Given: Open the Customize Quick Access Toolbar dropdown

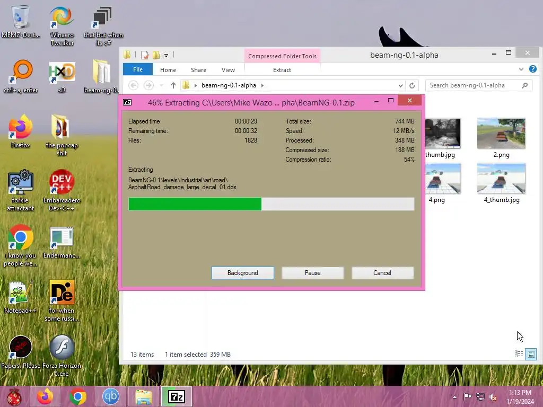Looking at the screenshot, I should pyautogui.click(x=166, y=55).
